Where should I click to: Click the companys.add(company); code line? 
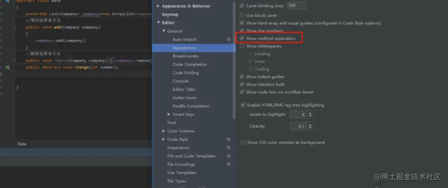[x=61, y=41]
